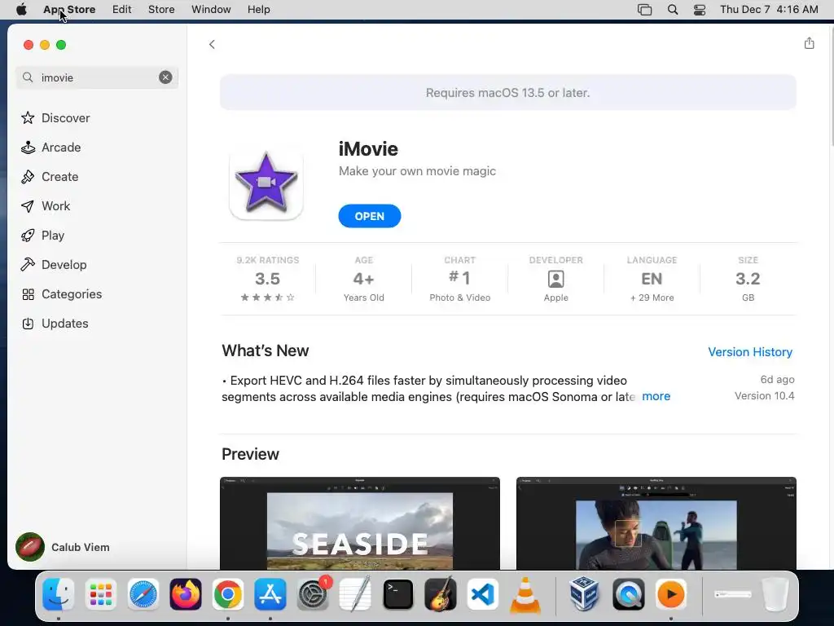
Task: Click the Work paper plane icon
Action: pos(28,206)
